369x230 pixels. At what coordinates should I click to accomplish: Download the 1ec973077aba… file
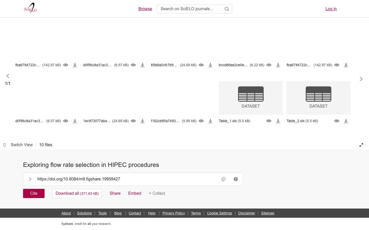[x=142, y=121]
